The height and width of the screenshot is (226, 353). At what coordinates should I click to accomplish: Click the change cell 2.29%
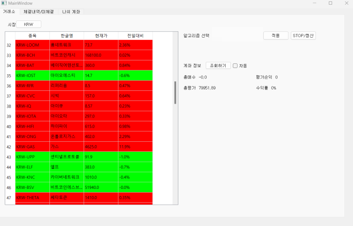[x=135, y=137]
